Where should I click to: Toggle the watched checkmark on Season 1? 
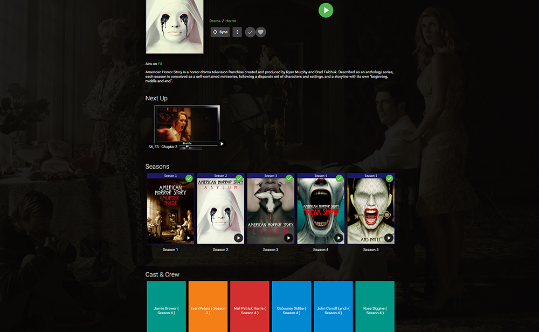(189, 178)
